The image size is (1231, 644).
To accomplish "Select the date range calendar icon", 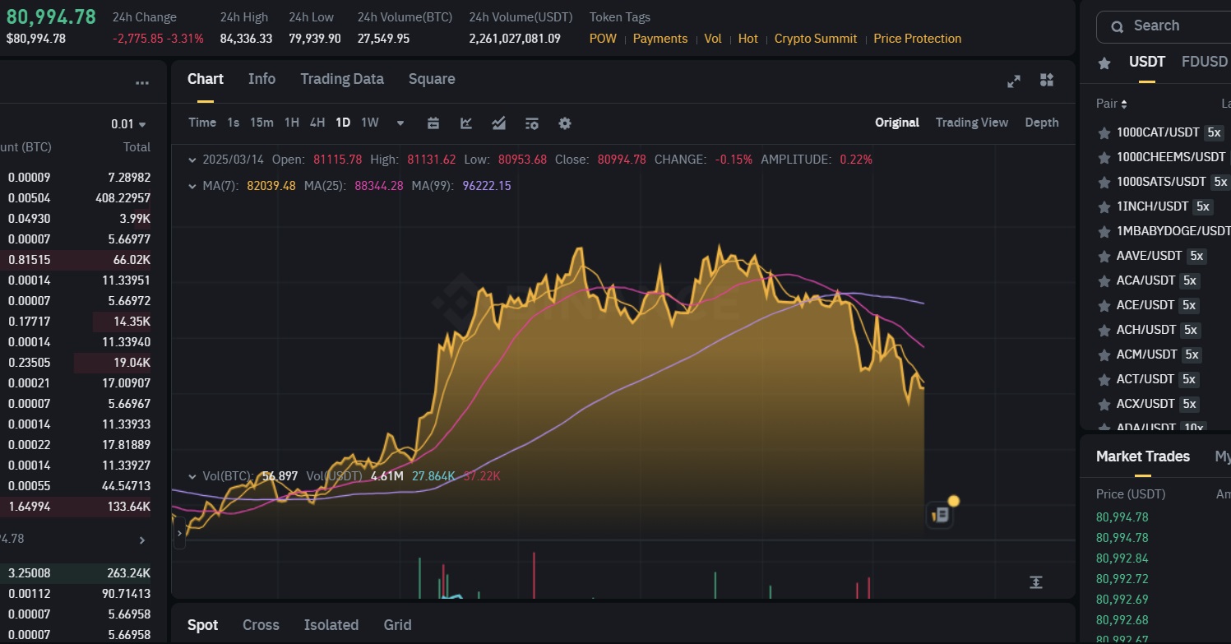I will click(x=433, y=122).
